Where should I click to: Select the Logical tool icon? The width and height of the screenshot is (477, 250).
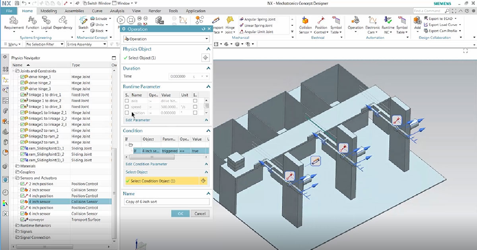pyautogui.click(x=47, y=20)
